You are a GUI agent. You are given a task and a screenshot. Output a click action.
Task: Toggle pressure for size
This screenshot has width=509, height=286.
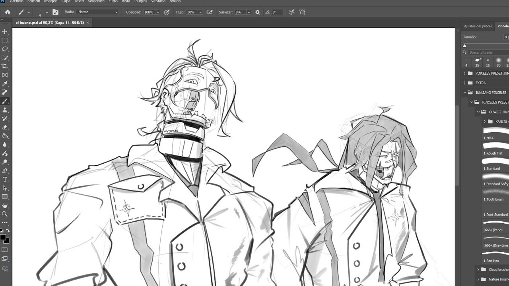291,12
